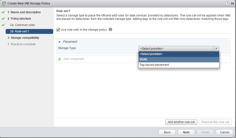Click the VM Storage Policy wizard title icon

[4, 3]
